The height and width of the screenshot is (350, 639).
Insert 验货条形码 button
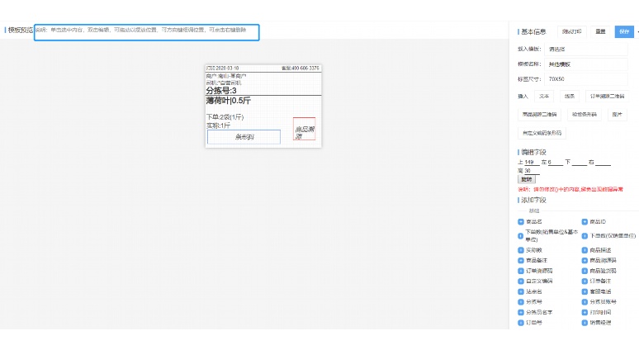coord(584,115)
